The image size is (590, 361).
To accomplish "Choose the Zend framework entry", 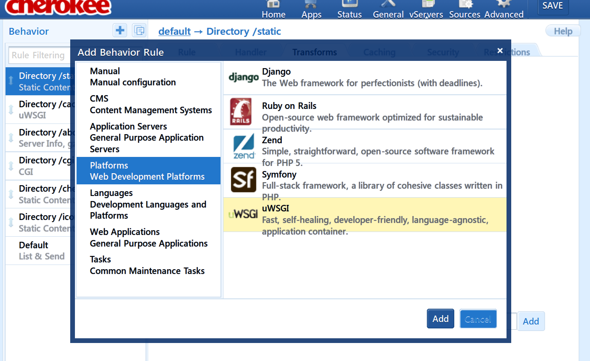I will click(x=365, y=146).
